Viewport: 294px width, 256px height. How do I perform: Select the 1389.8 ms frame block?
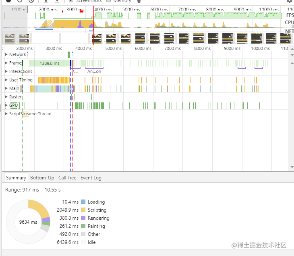50,63
